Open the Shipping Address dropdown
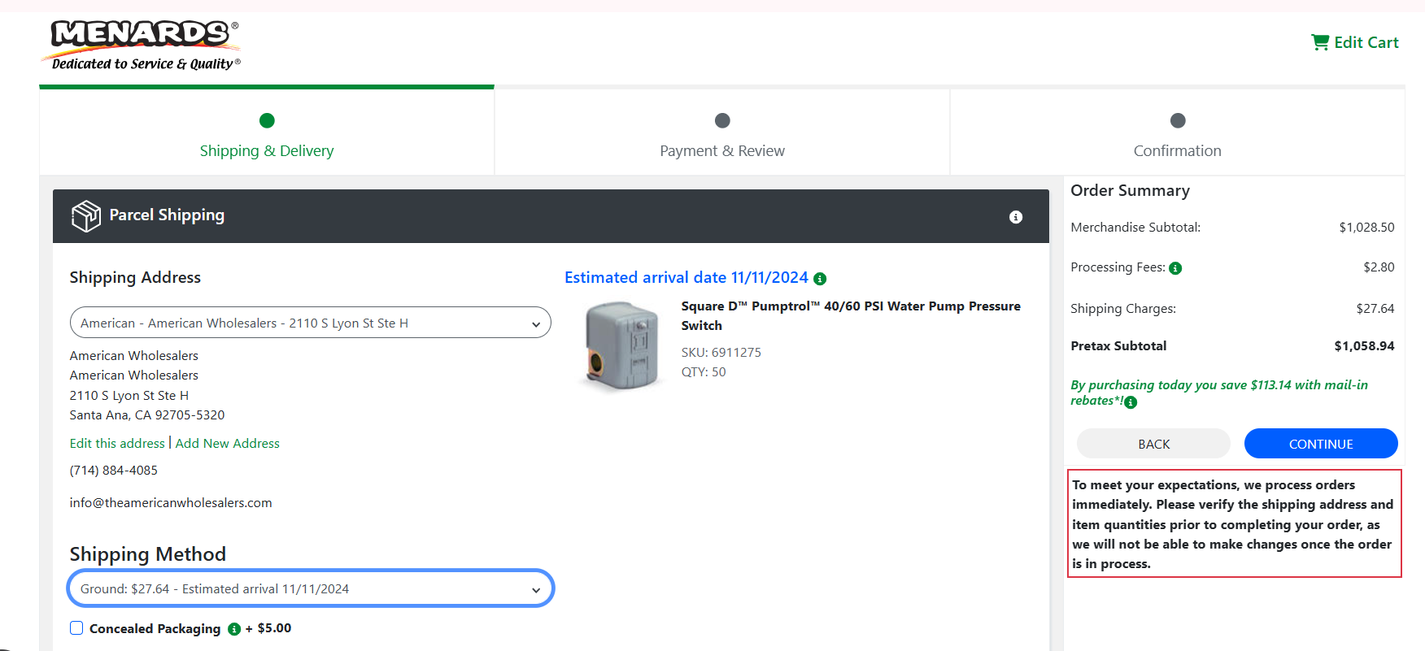Image resolution: width=1425 pixels, height=651 pixels. 311,323
